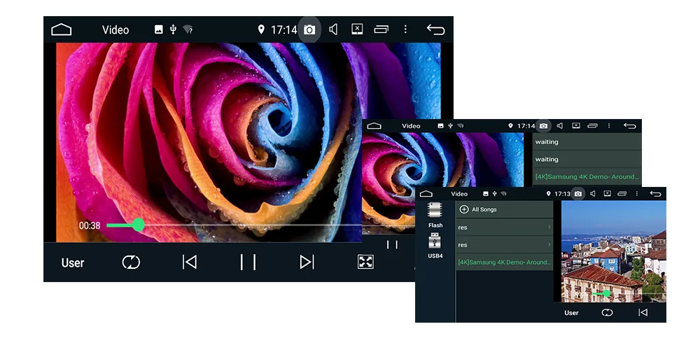This screenshot has width=700, height=350.
Task: Toggle fullscreen in large player controls
Action: pyautogui.click(x=365, y=262)
